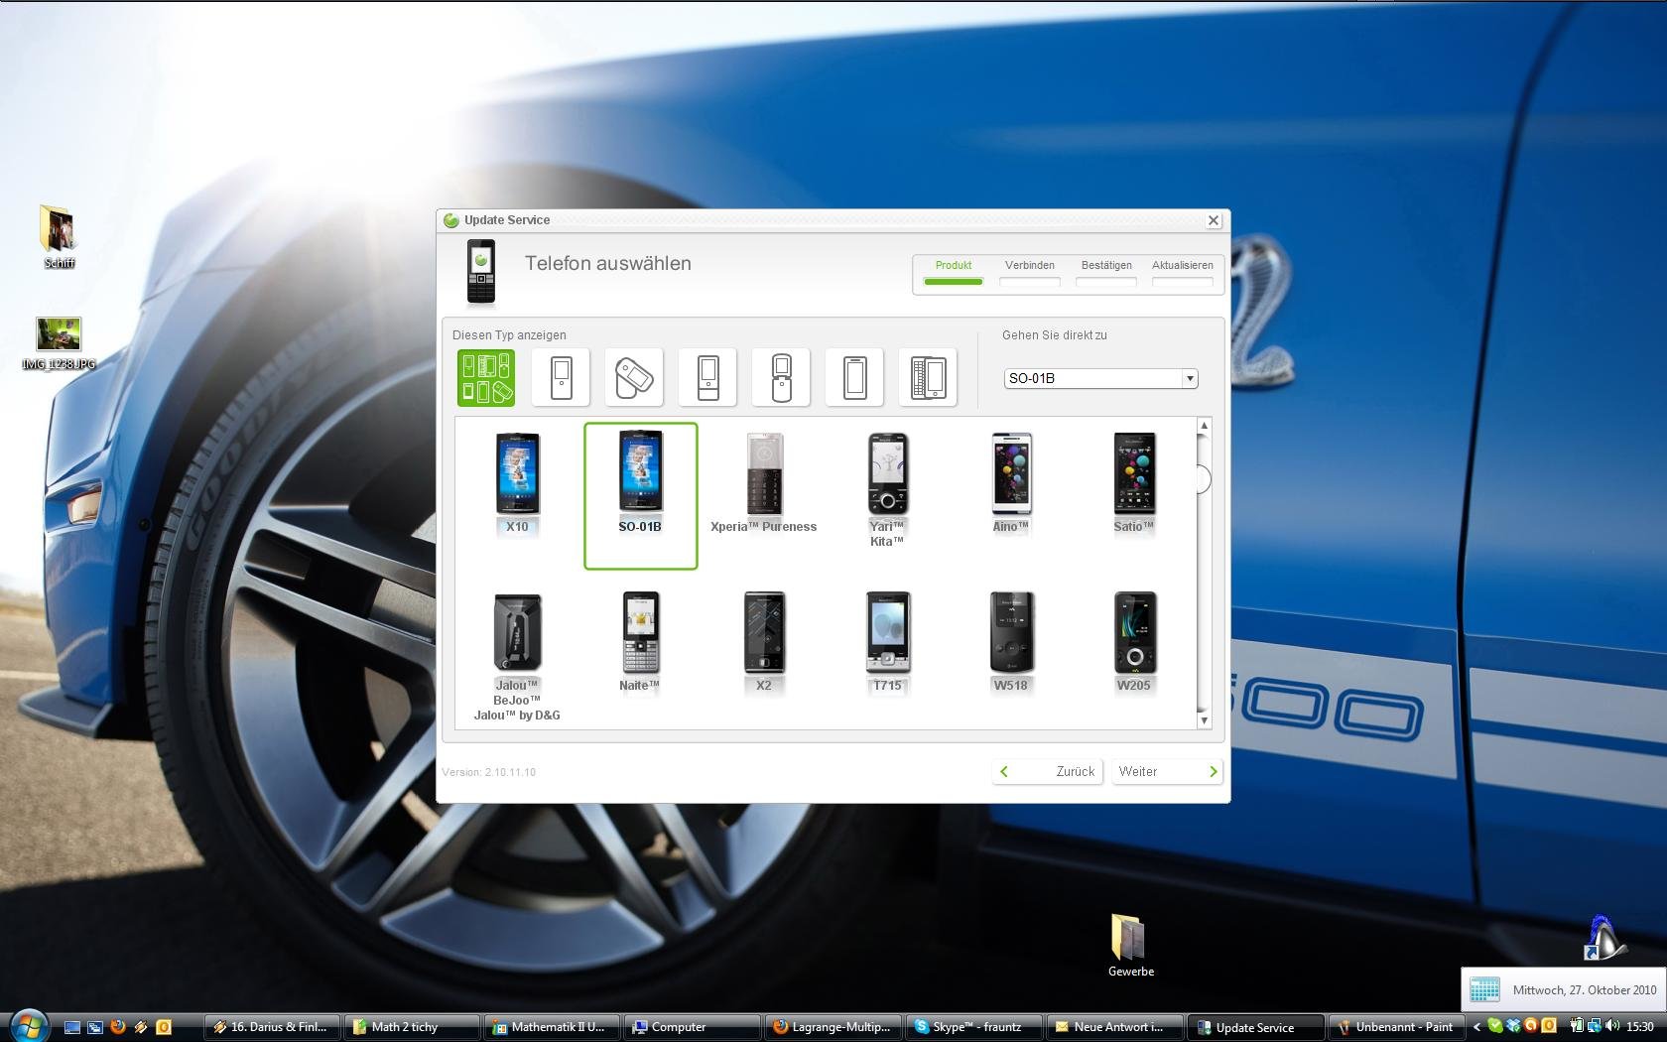Click the Update Service title bar logo
The width and height of the screenshot is (1667, 1042).
451,220
